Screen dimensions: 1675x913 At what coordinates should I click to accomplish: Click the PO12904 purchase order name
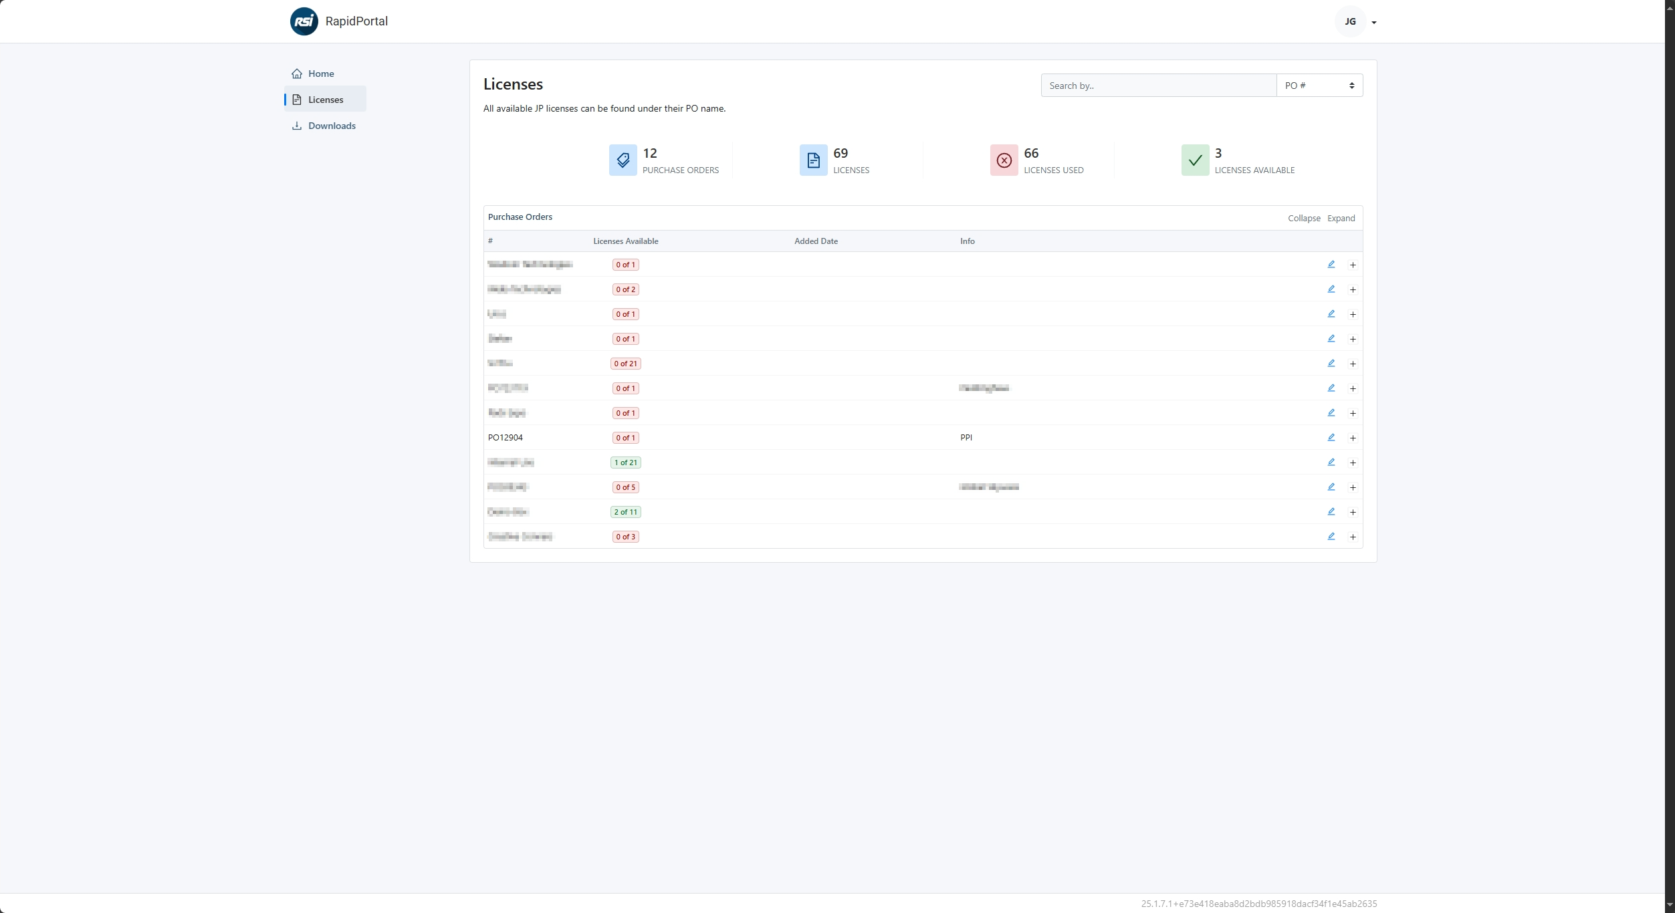click(x=506, y=438)
